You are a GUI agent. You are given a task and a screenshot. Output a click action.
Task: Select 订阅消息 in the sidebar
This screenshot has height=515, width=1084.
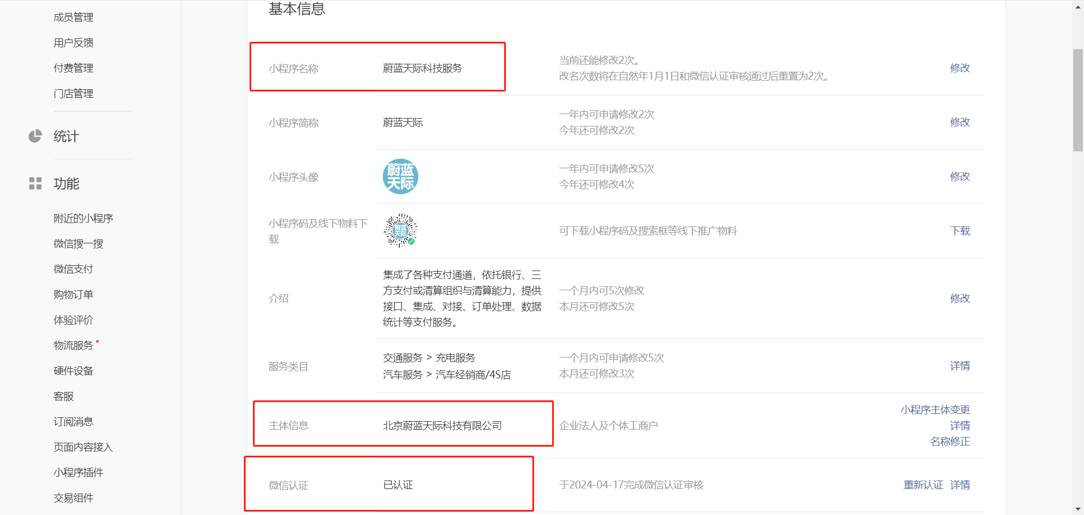coord(73,422)
